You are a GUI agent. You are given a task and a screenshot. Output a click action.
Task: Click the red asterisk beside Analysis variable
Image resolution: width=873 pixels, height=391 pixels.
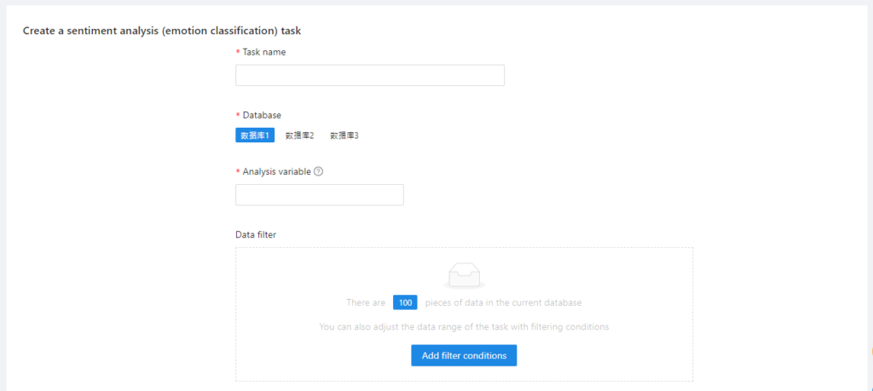(238, 171)
